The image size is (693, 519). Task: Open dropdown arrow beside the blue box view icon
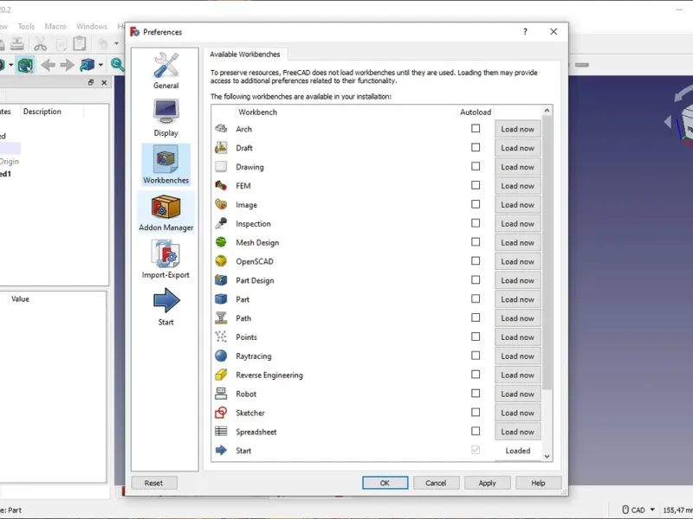click(x=100, y=66)
